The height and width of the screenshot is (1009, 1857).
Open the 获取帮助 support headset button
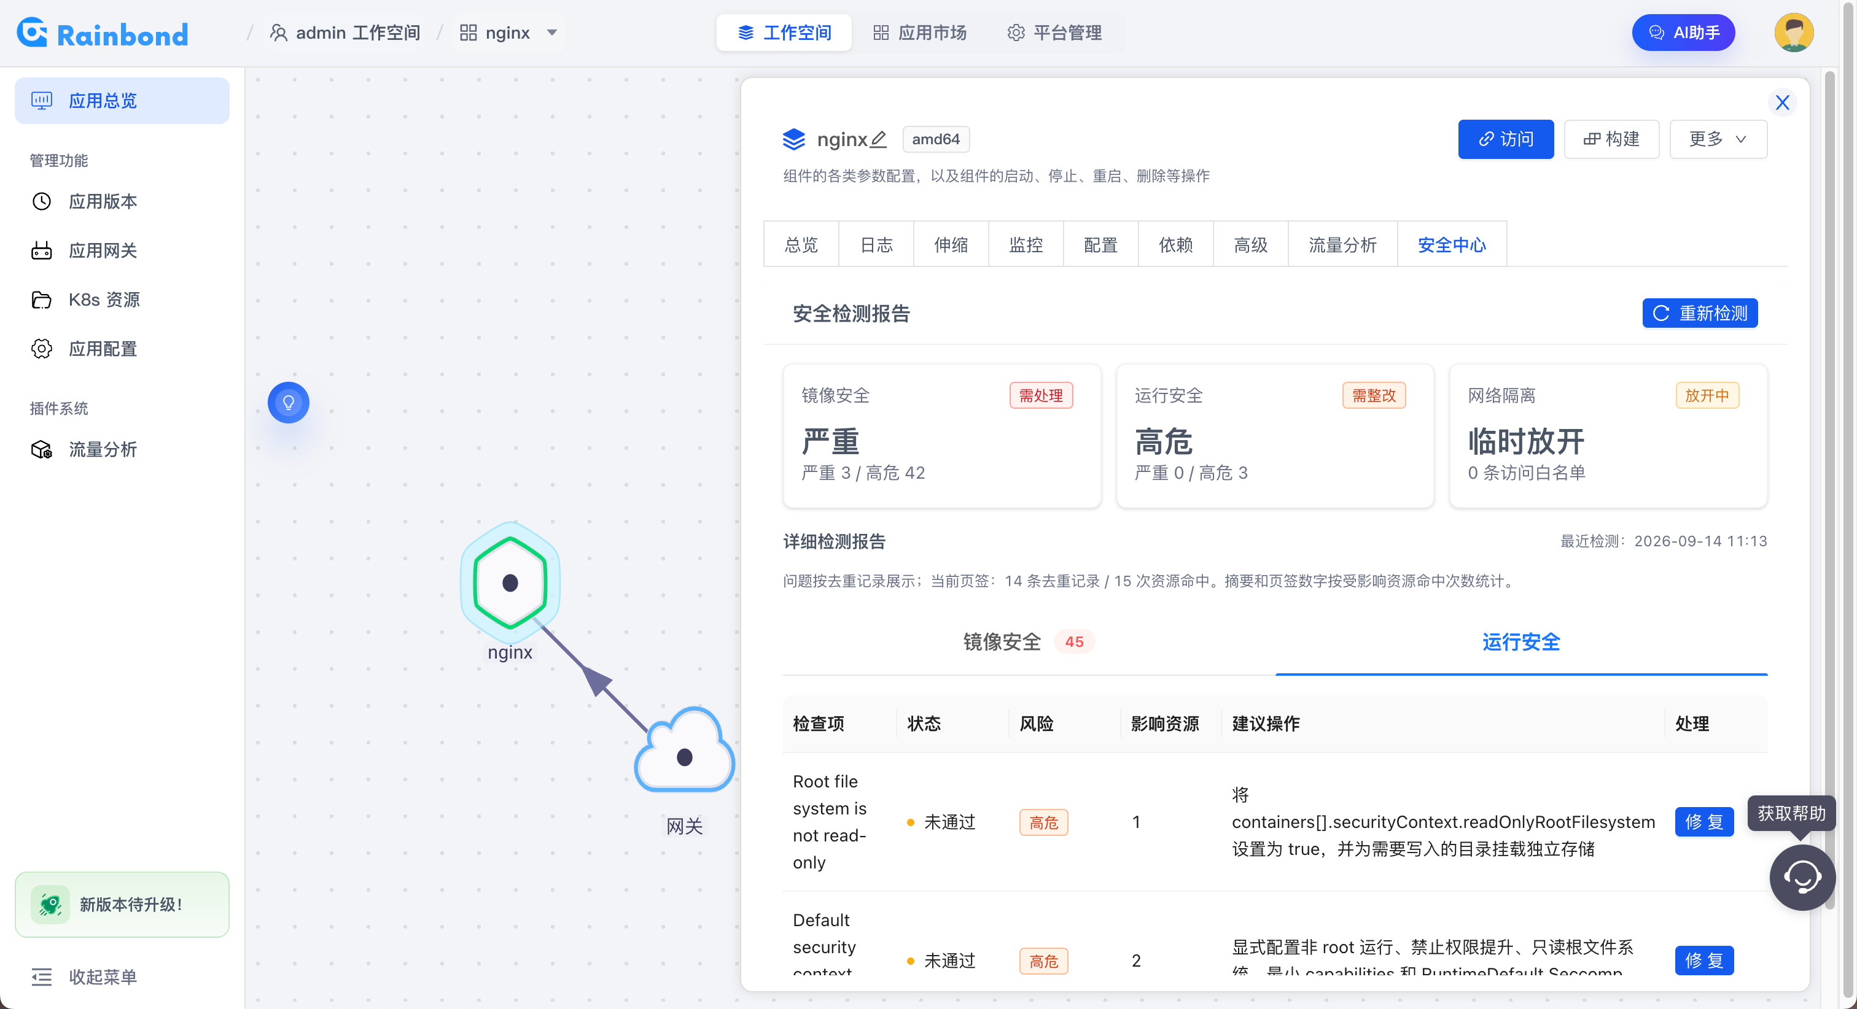1802,877
